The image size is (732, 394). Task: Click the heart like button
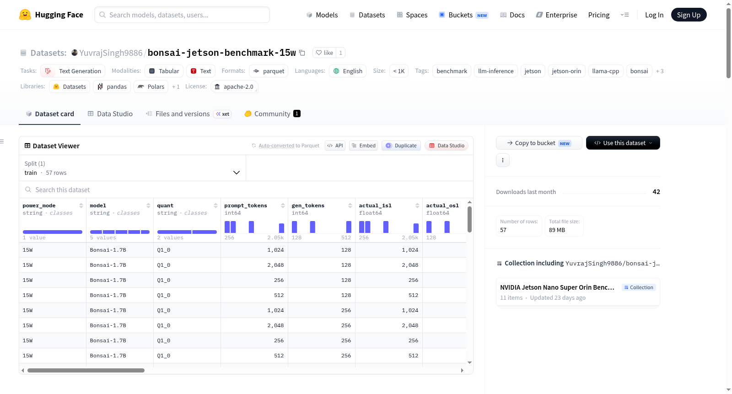(x=324, y=53)
